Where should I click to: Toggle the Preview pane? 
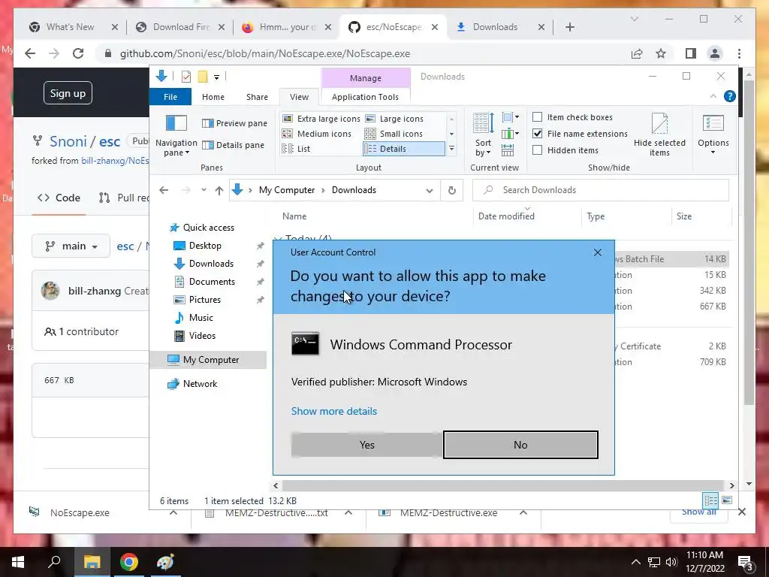pos(234,123)
